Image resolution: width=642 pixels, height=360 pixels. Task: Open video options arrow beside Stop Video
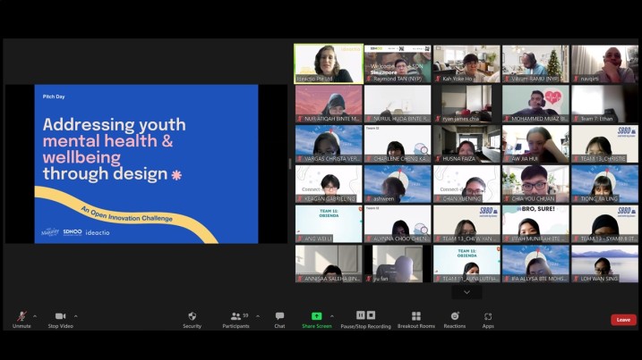point(75,315)
